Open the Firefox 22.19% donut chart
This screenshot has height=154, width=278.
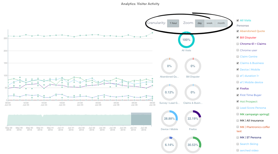pyautogui.click(x=193, y=118)
